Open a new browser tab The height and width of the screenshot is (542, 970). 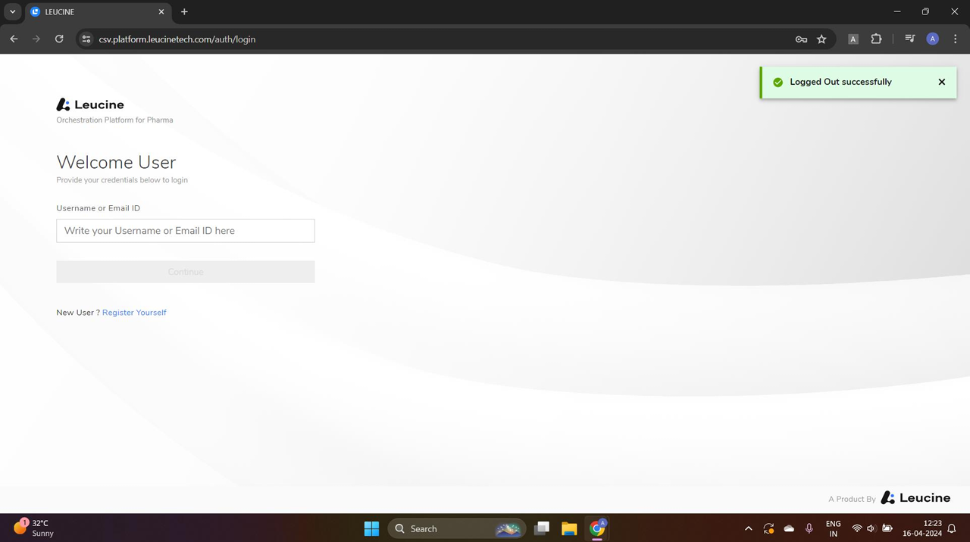pos(184,12)
